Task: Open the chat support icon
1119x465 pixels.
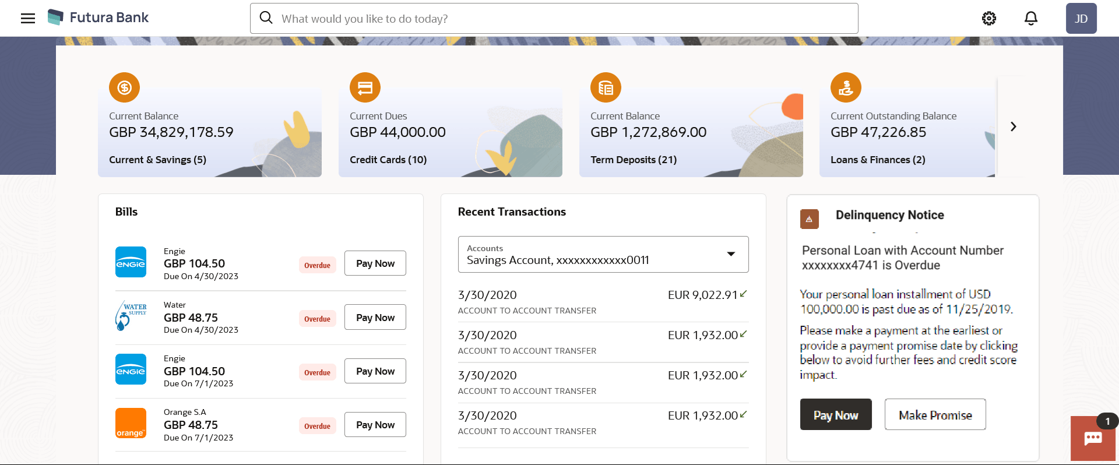Action: tap(1093, 439)
